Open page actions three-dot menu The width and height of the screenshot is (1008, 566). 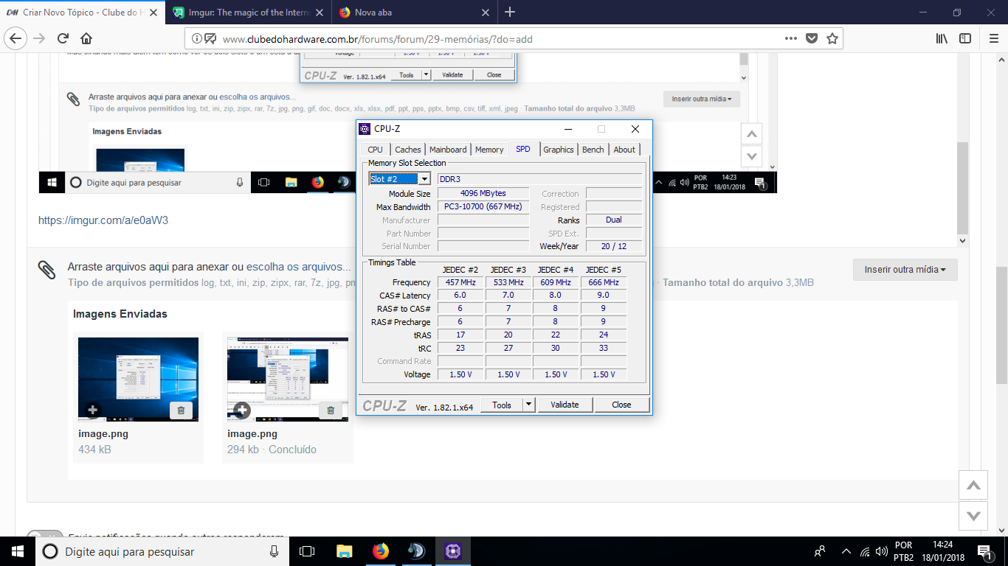pos(791,38)
